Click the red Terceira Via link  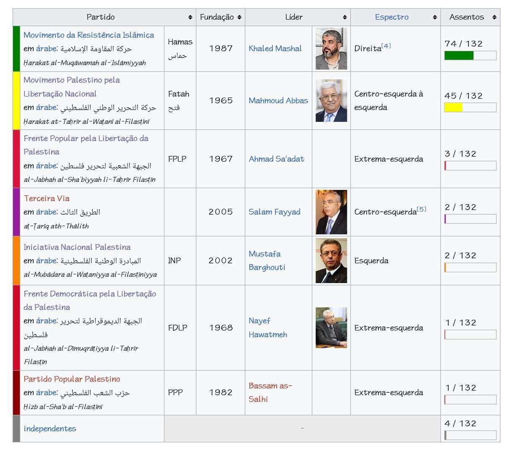click(x=47, y=198)
